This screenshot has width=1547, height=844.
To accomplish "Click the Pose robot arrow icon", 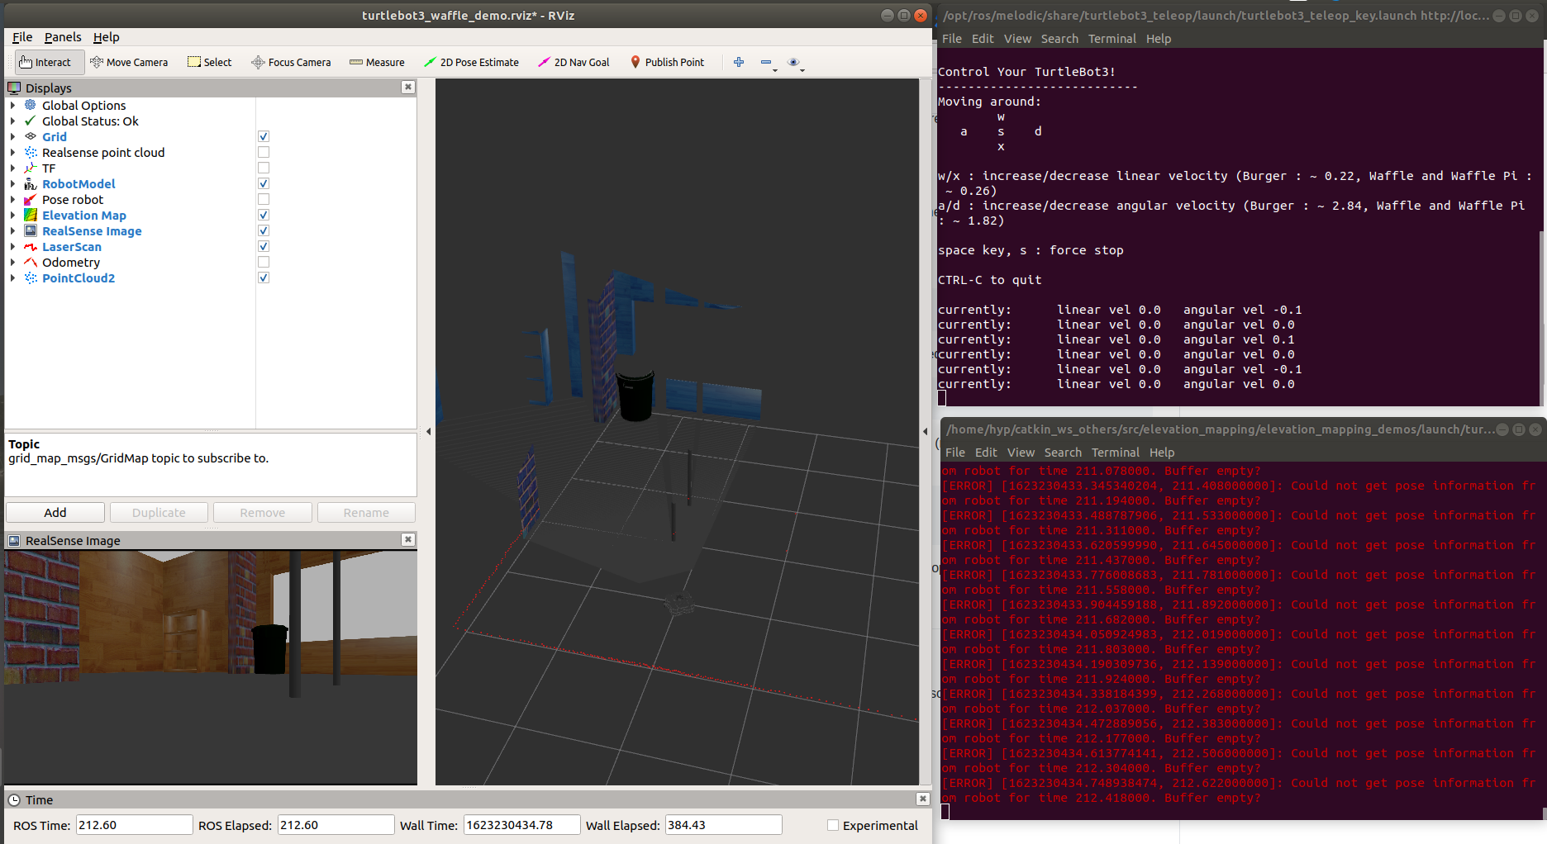I will point(31,199).
